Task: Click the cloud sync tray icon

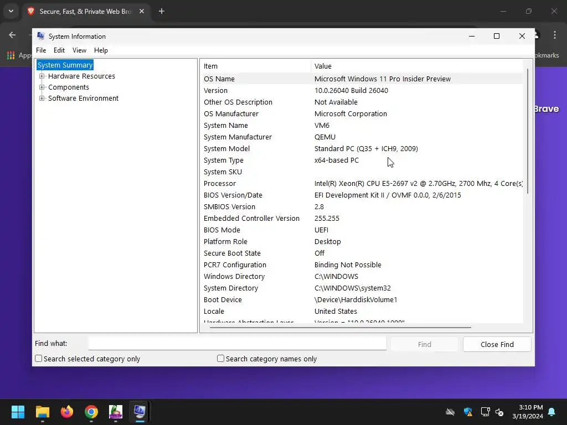Action: [x=450, y=412]
